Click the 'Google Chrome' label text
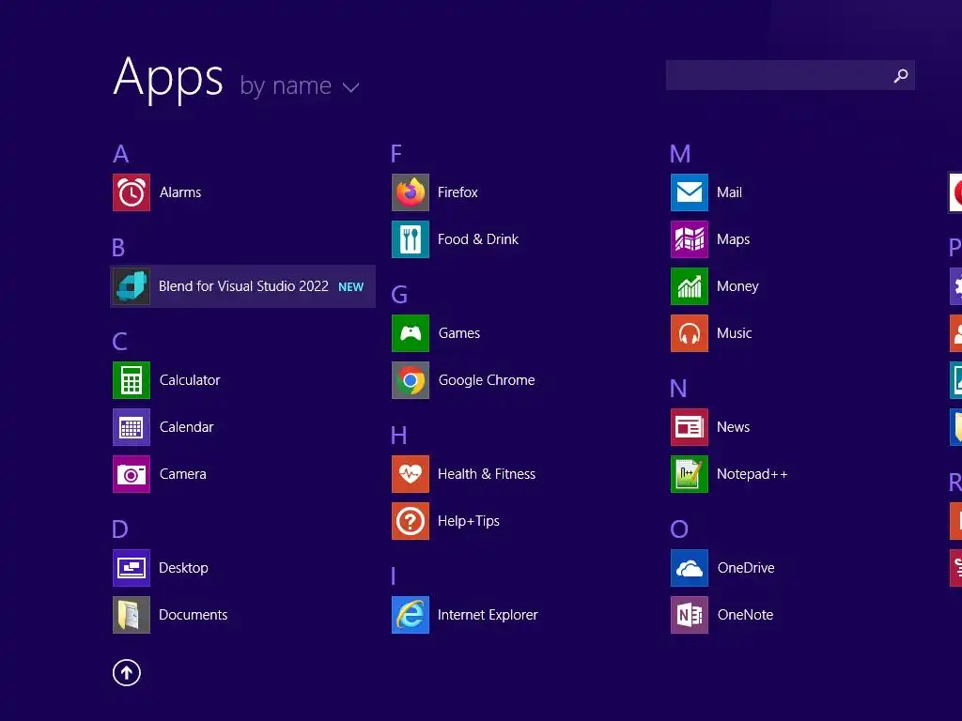The image size is (962, 721). tap(487, 381)
